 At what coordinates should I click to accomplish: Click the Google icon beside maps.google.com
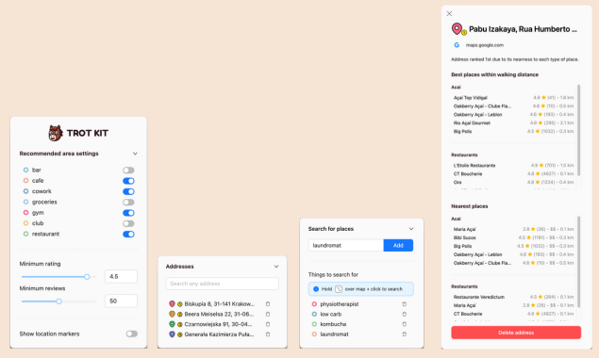point(457,45)
